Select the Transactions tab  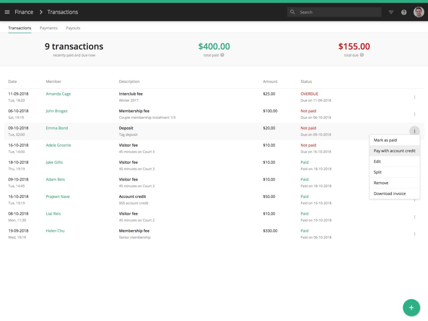(x=20, y=28)
